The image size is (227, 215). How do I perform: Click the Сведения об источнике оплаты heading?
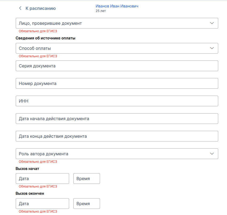46,38
